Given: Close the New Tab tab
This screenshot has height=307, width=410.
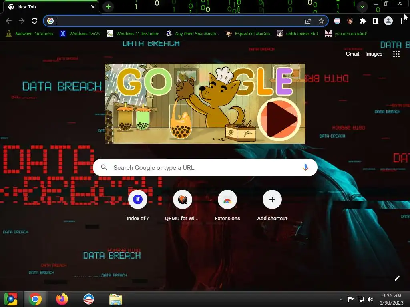Looking at the screenshot, I should coord(93,7).
